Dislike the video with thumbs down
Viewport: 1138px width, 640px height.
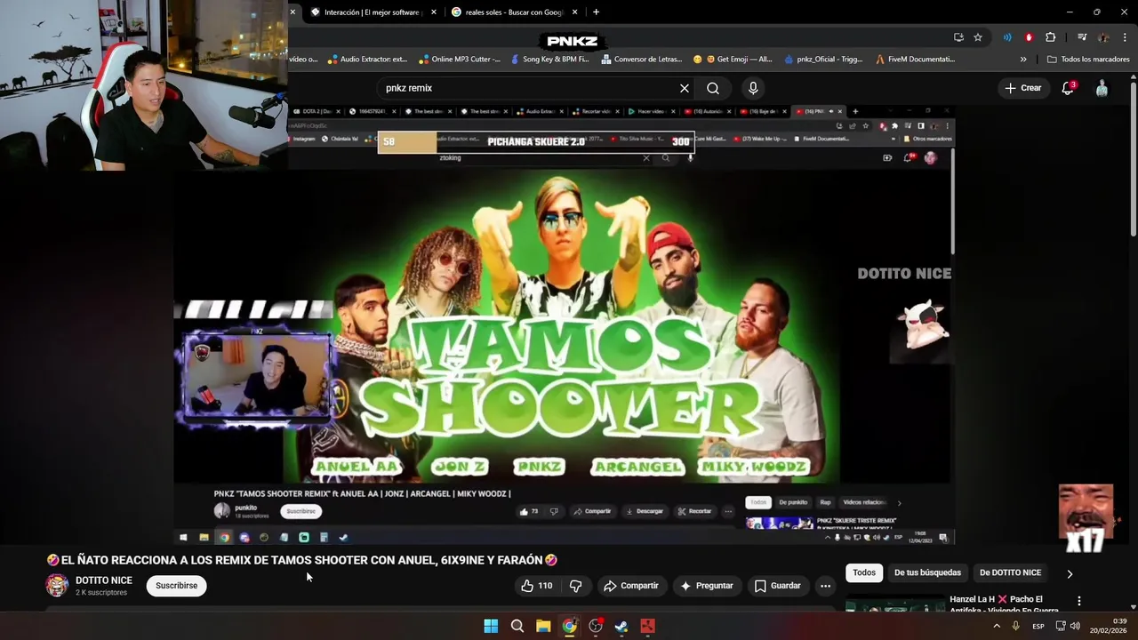click(x=575, y=586)
